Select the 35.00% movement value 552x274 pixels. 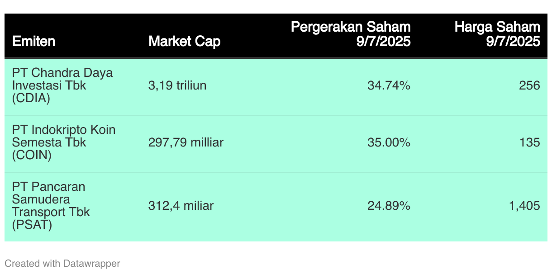pos(389,142)
